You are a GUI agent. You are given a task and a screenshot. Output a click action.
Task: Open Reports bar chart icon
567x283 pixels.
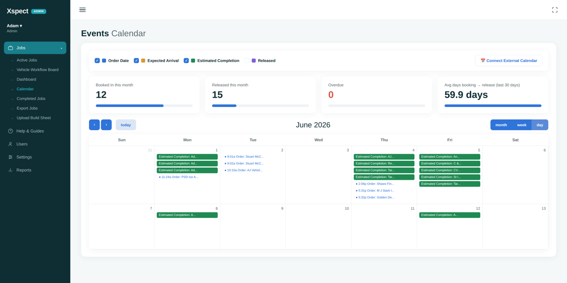tap(10, 170)
